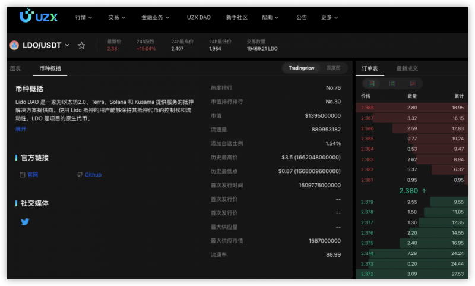The image size is (475, 286).
Task: Switch to the 币种概括 tab
Action: point(50,68)
